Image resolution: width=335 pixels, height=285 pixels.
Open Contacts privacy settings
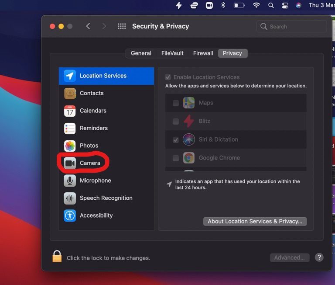91,93
